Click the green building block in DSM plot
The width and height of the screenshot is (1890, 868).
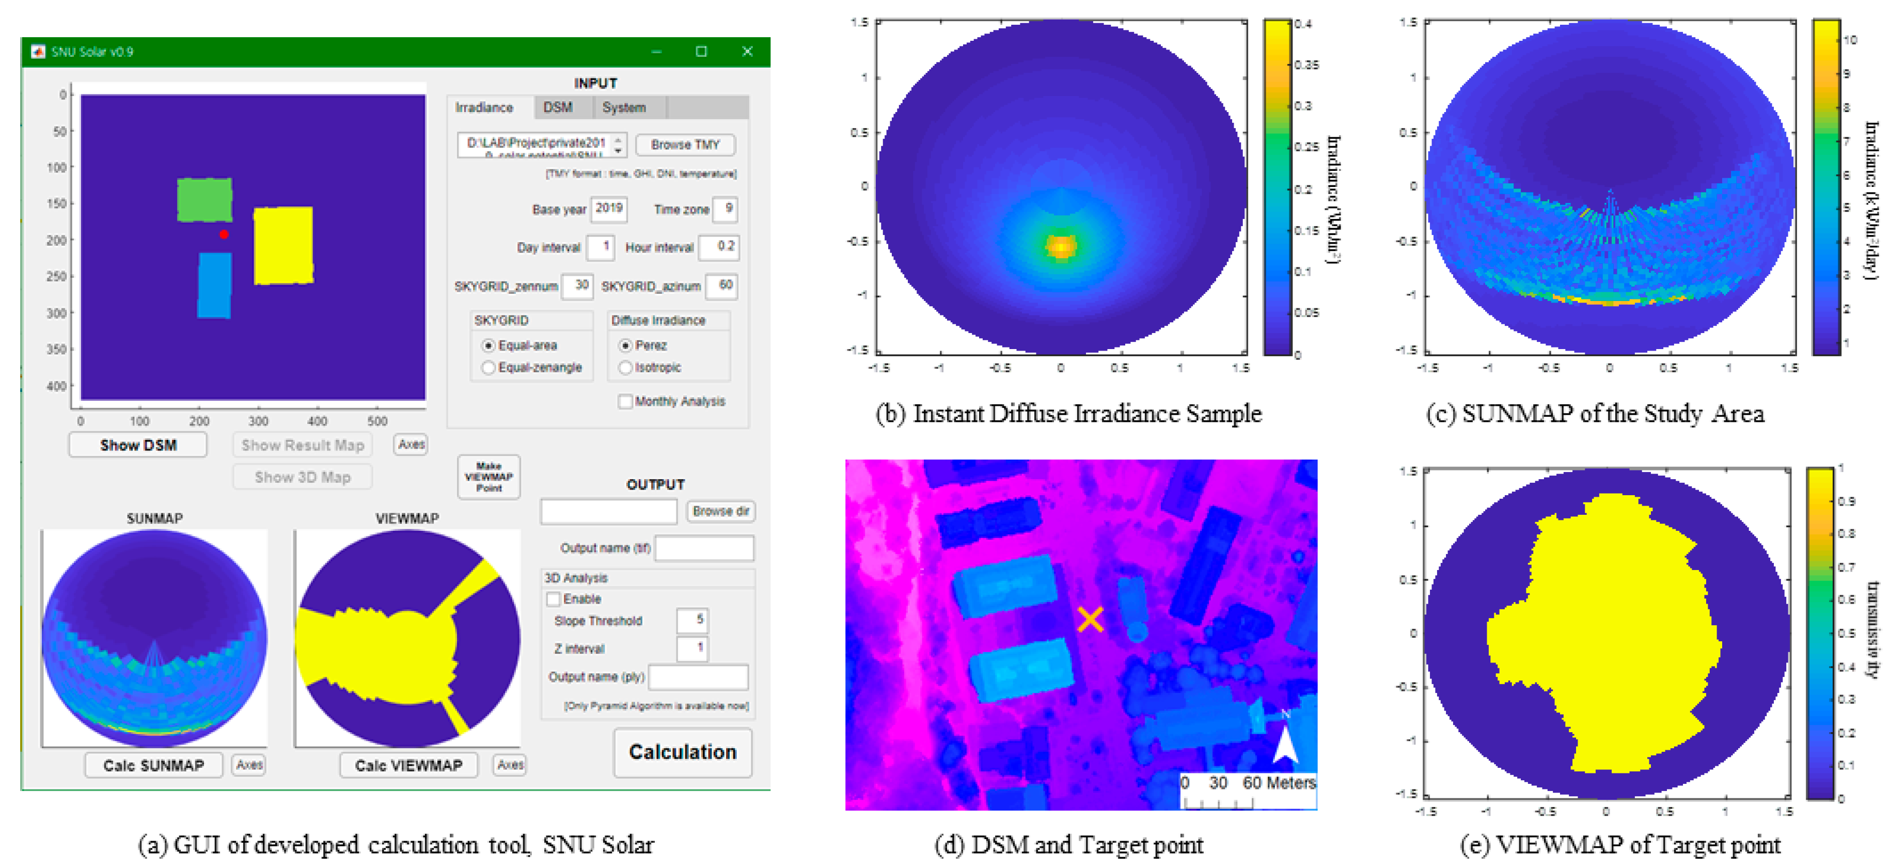pyautogui.click(x=204, y=200)
